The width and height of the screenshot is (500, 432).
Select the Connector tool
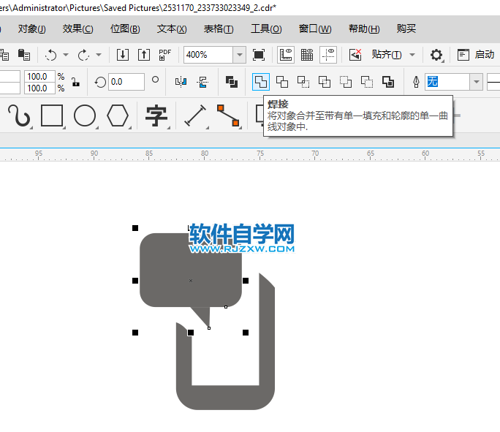tap(228, 115)
